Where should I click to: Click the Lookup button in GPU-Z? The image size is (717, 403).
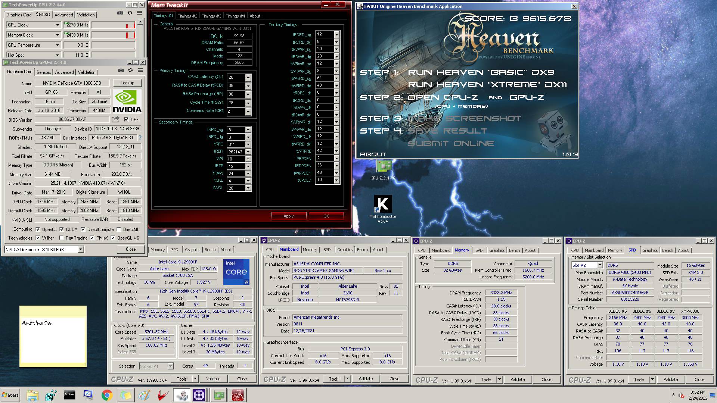[x=127, y=83]
